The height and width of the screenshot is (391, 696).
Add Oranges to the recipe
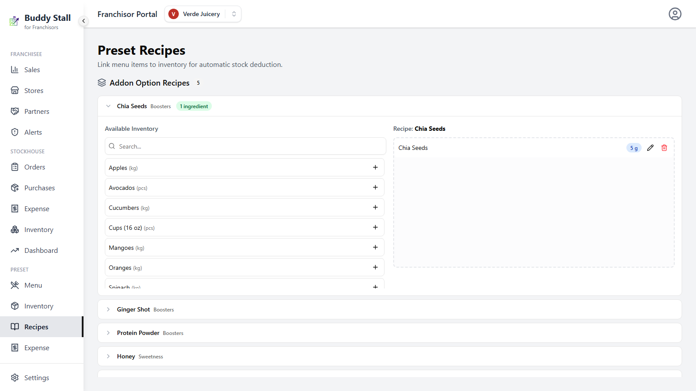(375, 267)
